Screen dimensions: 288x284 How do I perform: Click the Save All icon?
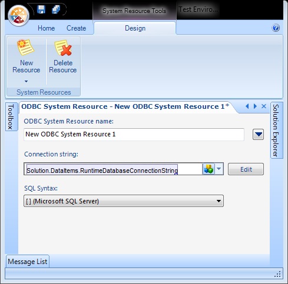56,9
